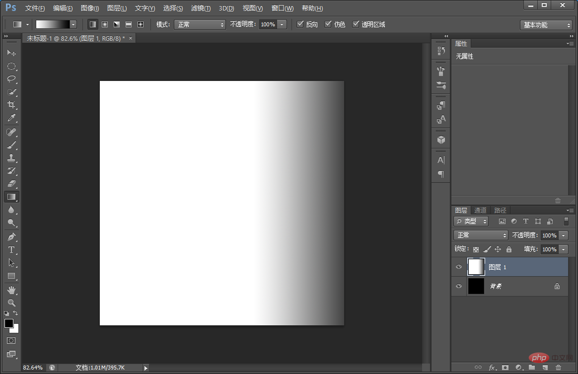Toggle the Reverse (反向) checkbox
The height and width of the screenshot is (374, 578).
tap(300, 24)
